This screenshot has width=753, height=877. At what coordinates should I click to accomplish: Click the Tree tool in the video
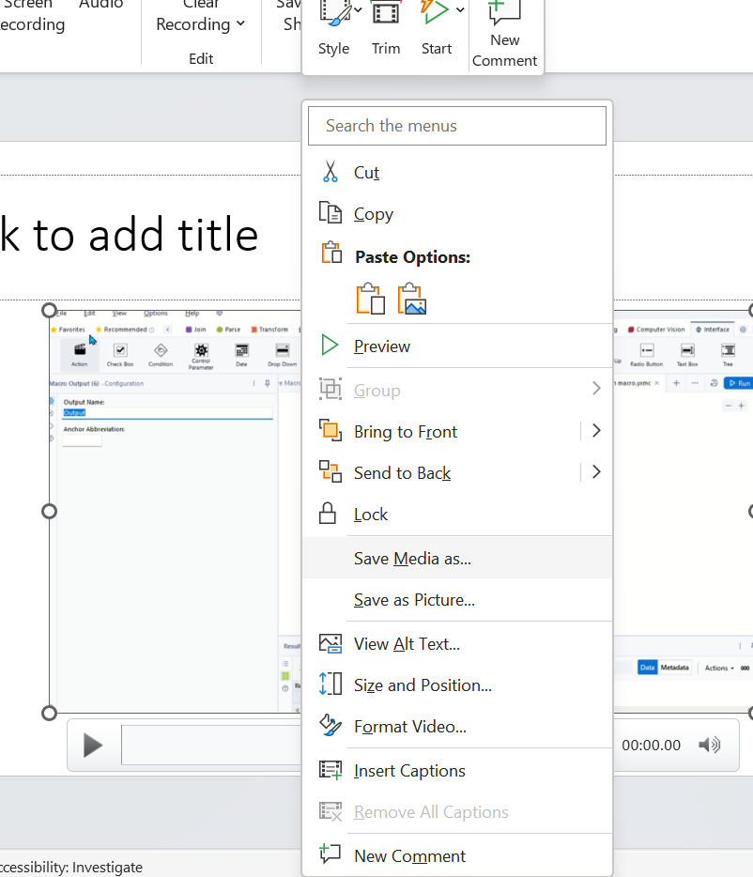(728, 355)
